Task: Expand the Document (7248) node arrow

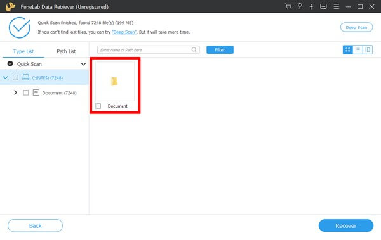Action: point(15,92)
